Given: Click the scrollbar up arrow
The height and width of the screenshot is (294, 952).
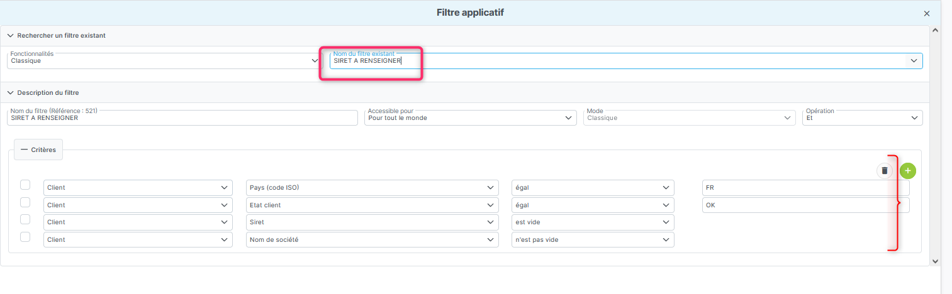Looking at the screenshot, I should [x=935, y=30].
